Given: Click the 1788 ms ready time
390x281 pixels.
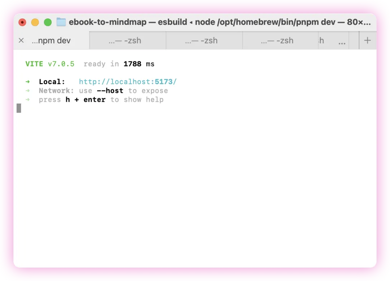Looking at the screenshot, I should (x=139, y=64).
